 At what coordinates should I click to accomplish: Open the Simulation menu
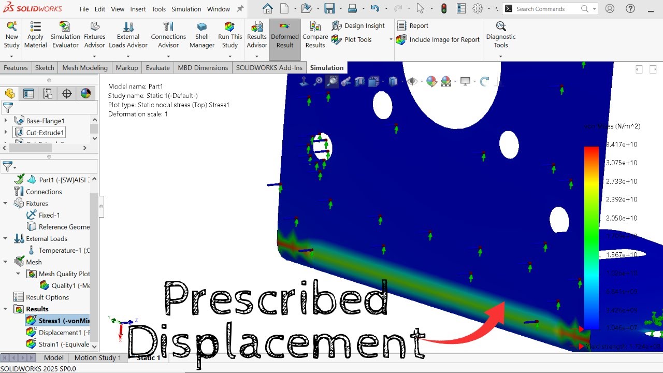(x=186, y=9)
